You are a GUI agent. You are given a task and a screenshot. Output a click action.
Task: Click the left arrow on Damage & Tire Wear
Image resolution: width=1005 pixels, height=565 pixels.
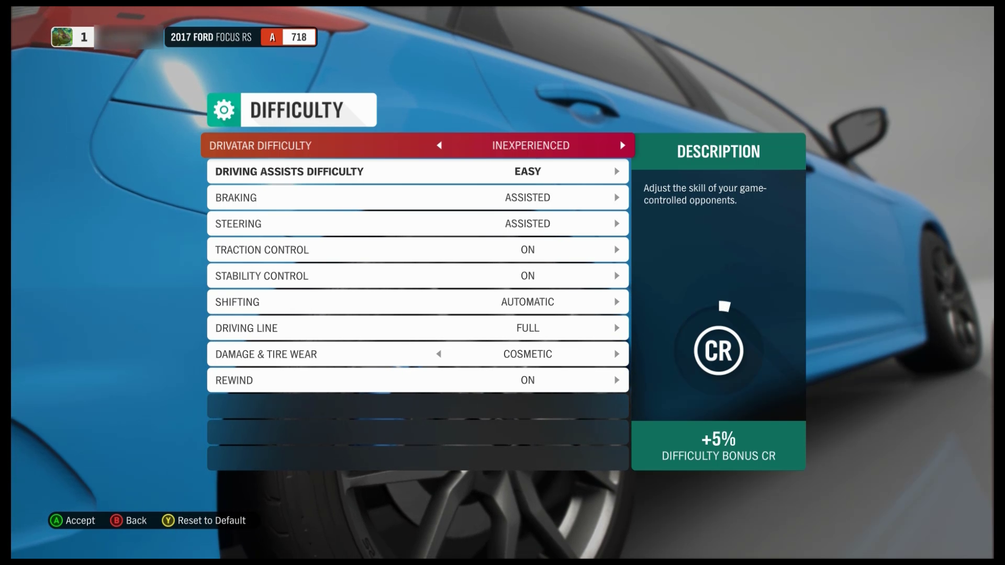pyautogui.click(x=438, y=354)
